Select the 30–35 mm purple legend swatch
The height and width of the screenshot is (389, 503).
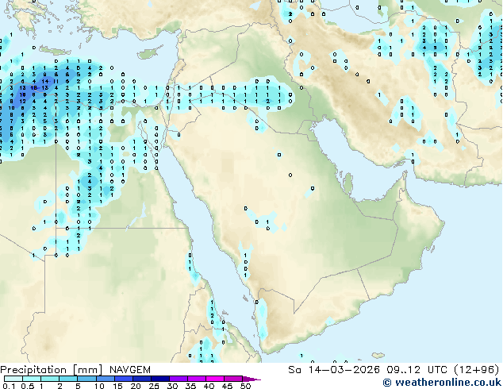179,379
